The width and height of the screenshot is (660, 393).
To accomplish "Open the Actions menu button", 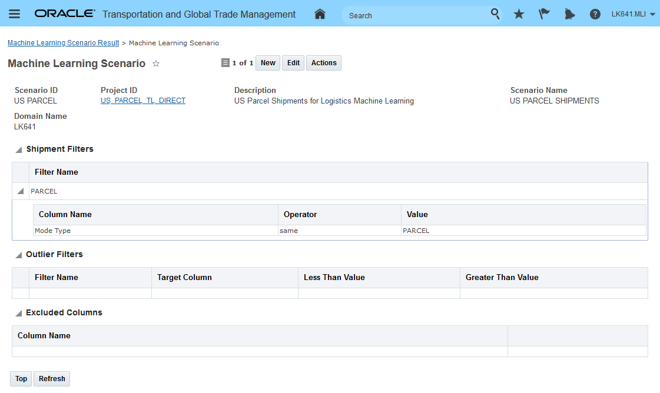I will [x=324, y=63].
